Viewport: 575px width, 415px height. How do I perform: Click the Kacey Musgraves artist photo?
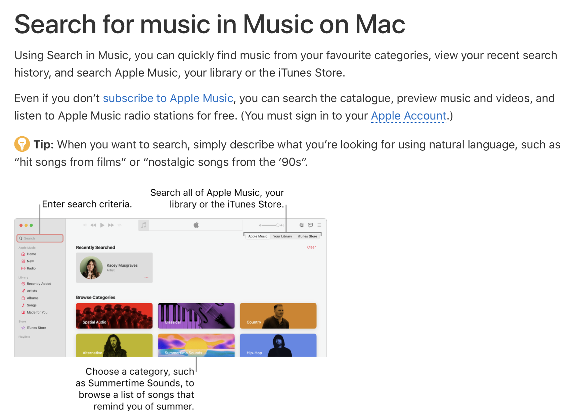pos(91,268)
